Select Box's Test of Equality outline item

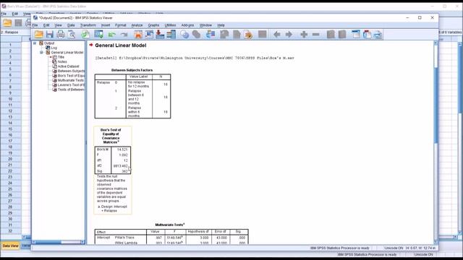(x=71, y=75)
